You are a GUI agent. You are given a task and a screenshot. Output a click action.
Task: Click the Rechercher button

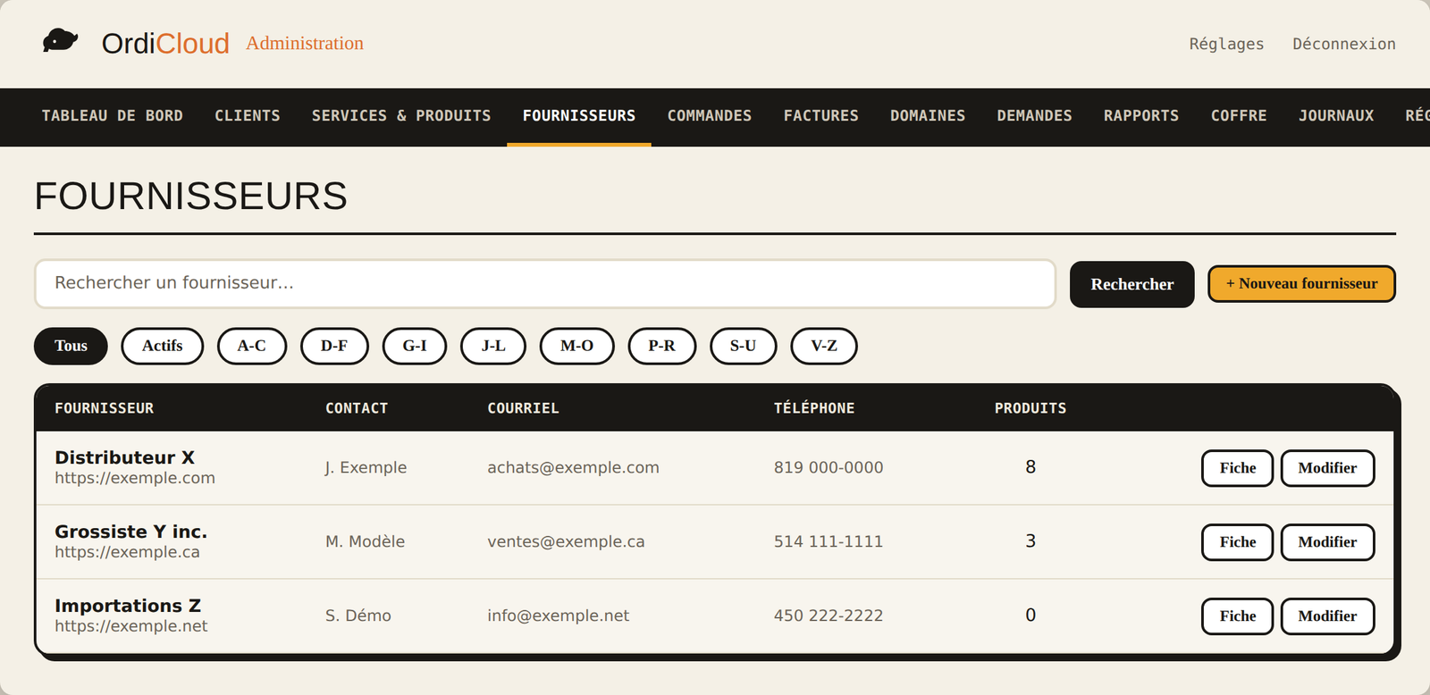pos(1131,284)
